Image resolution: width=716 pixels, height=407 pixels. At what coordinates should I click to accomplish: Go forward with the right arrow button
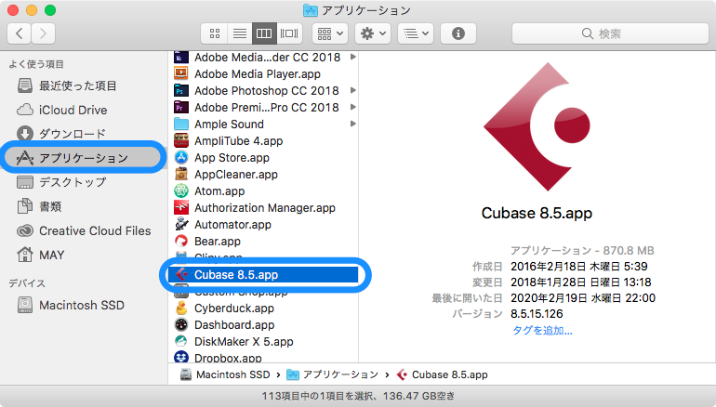[43, 33]
